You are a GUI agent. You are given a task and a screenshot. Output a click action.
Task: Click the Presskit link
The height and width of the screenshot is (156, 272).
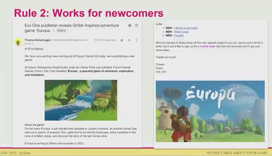[x=179, y=35]
